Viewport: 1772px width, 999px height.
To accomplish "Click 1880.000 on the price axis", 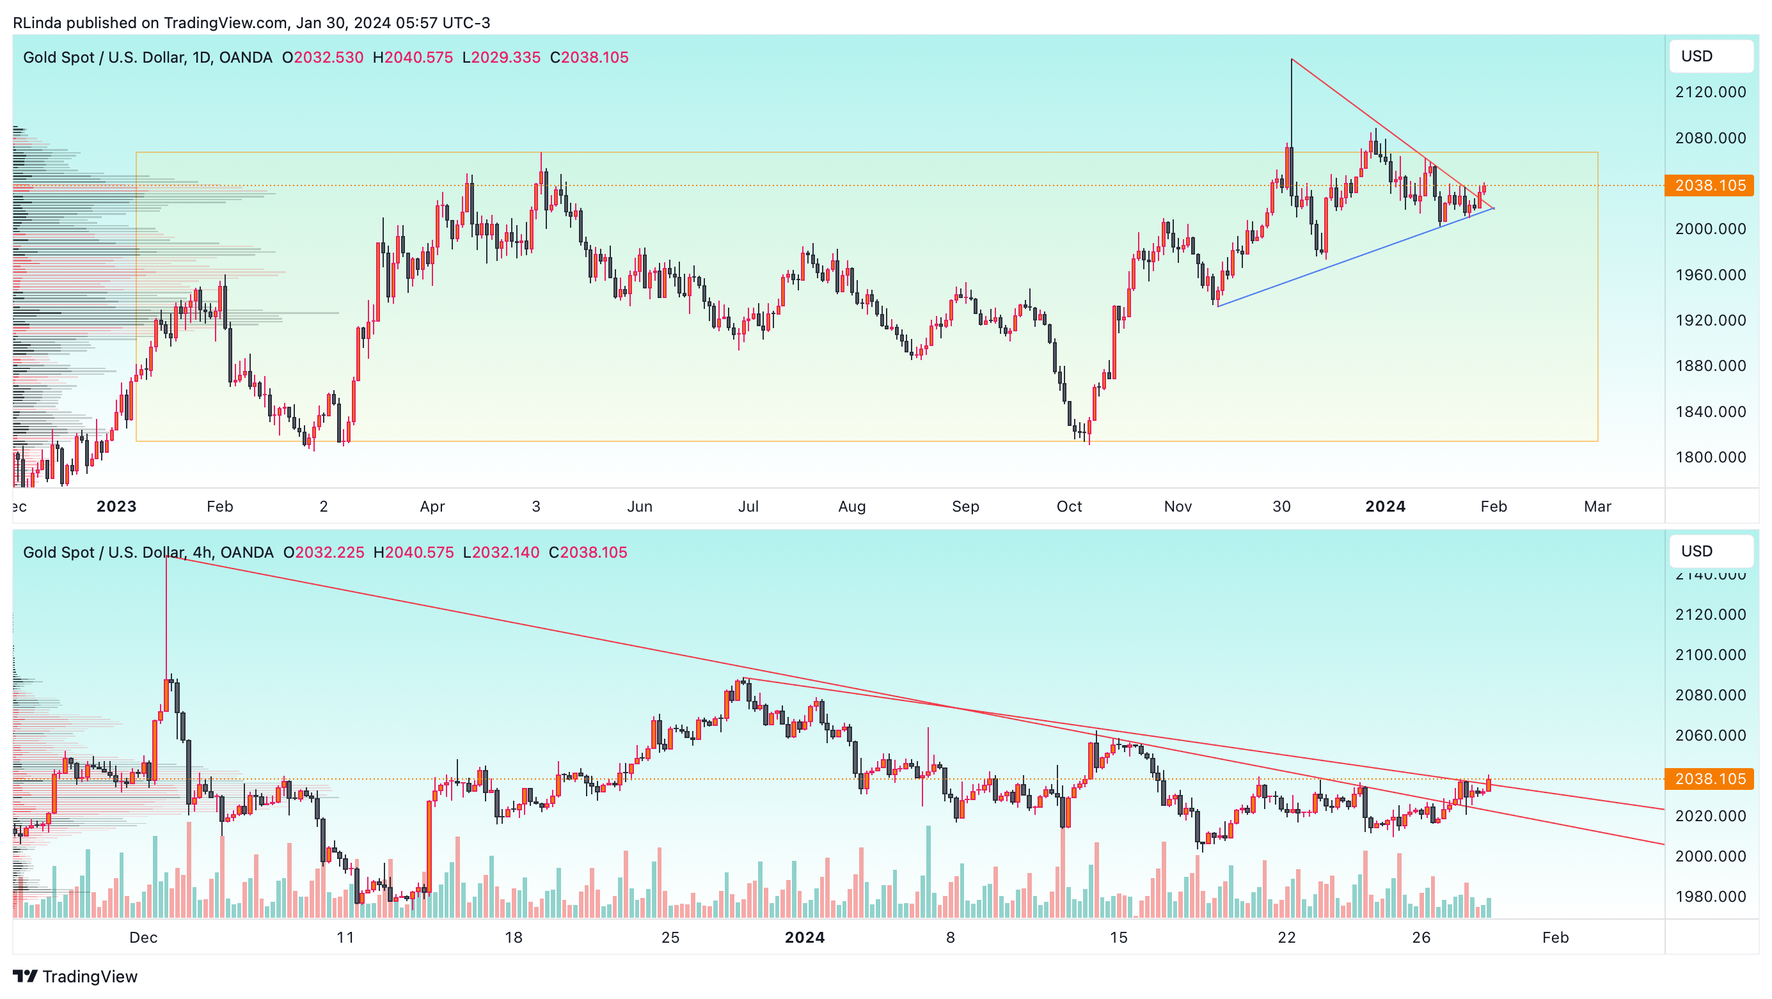I will (1710, 366).
